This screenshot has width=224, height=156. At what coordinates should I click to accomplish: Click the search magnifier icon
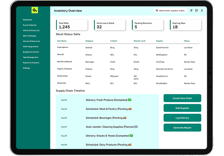coord(157,10)
